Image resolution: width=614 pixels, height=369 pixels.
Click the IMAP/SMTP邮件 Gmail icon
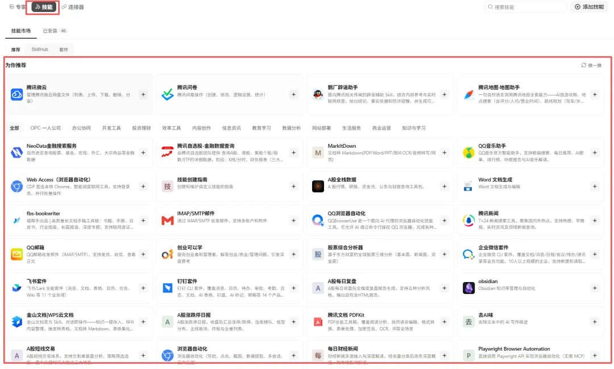(168, 220)
